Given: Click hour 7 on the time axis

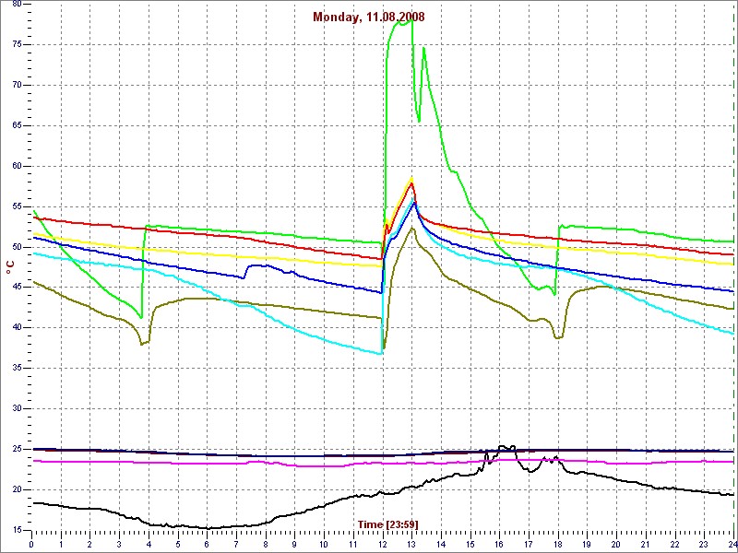Looking at the screenshot, I should (x=236, y=545).
